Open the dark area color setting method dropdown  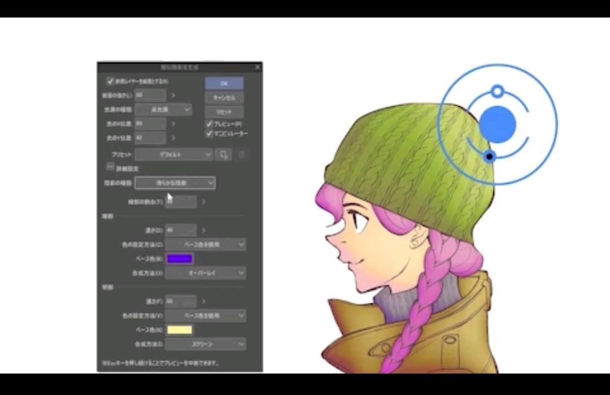pyautogui.click(x=206, y=245)
